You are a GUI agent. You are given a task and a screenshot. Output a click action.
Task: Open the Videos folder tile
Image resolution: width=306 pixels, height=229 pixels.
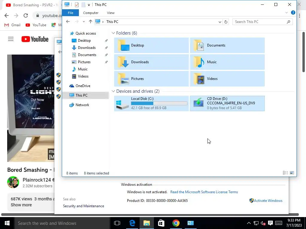tap(227, 79)
